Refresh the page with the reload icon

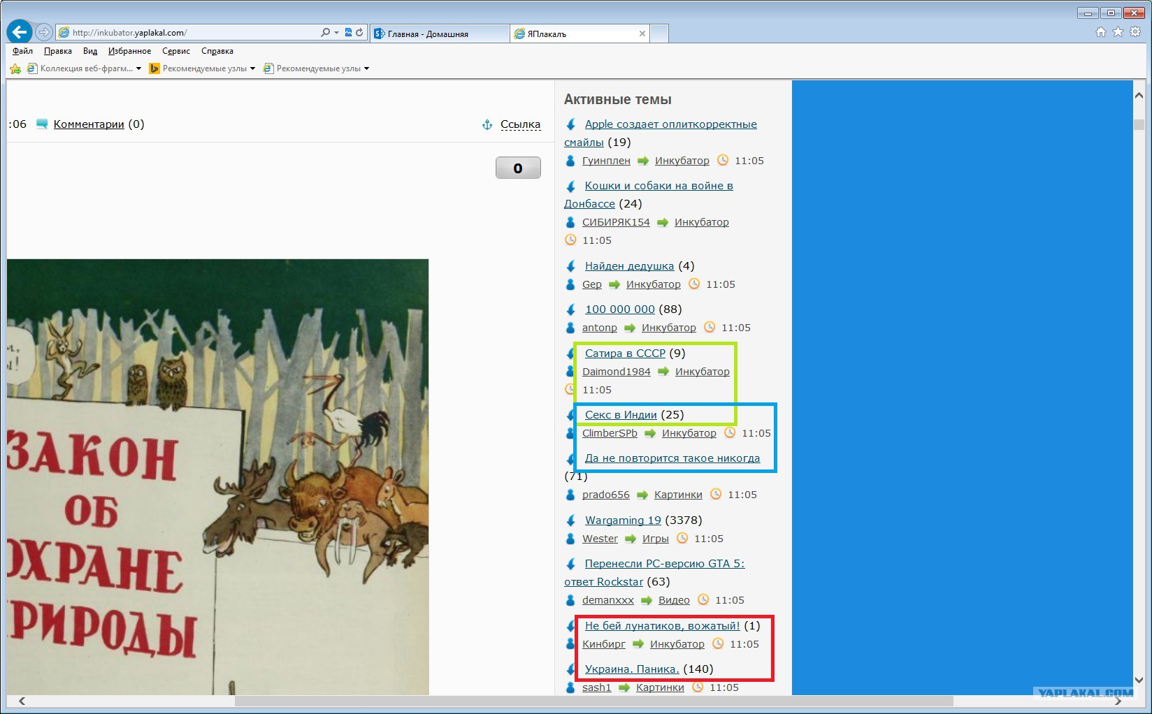pos(359,32)
